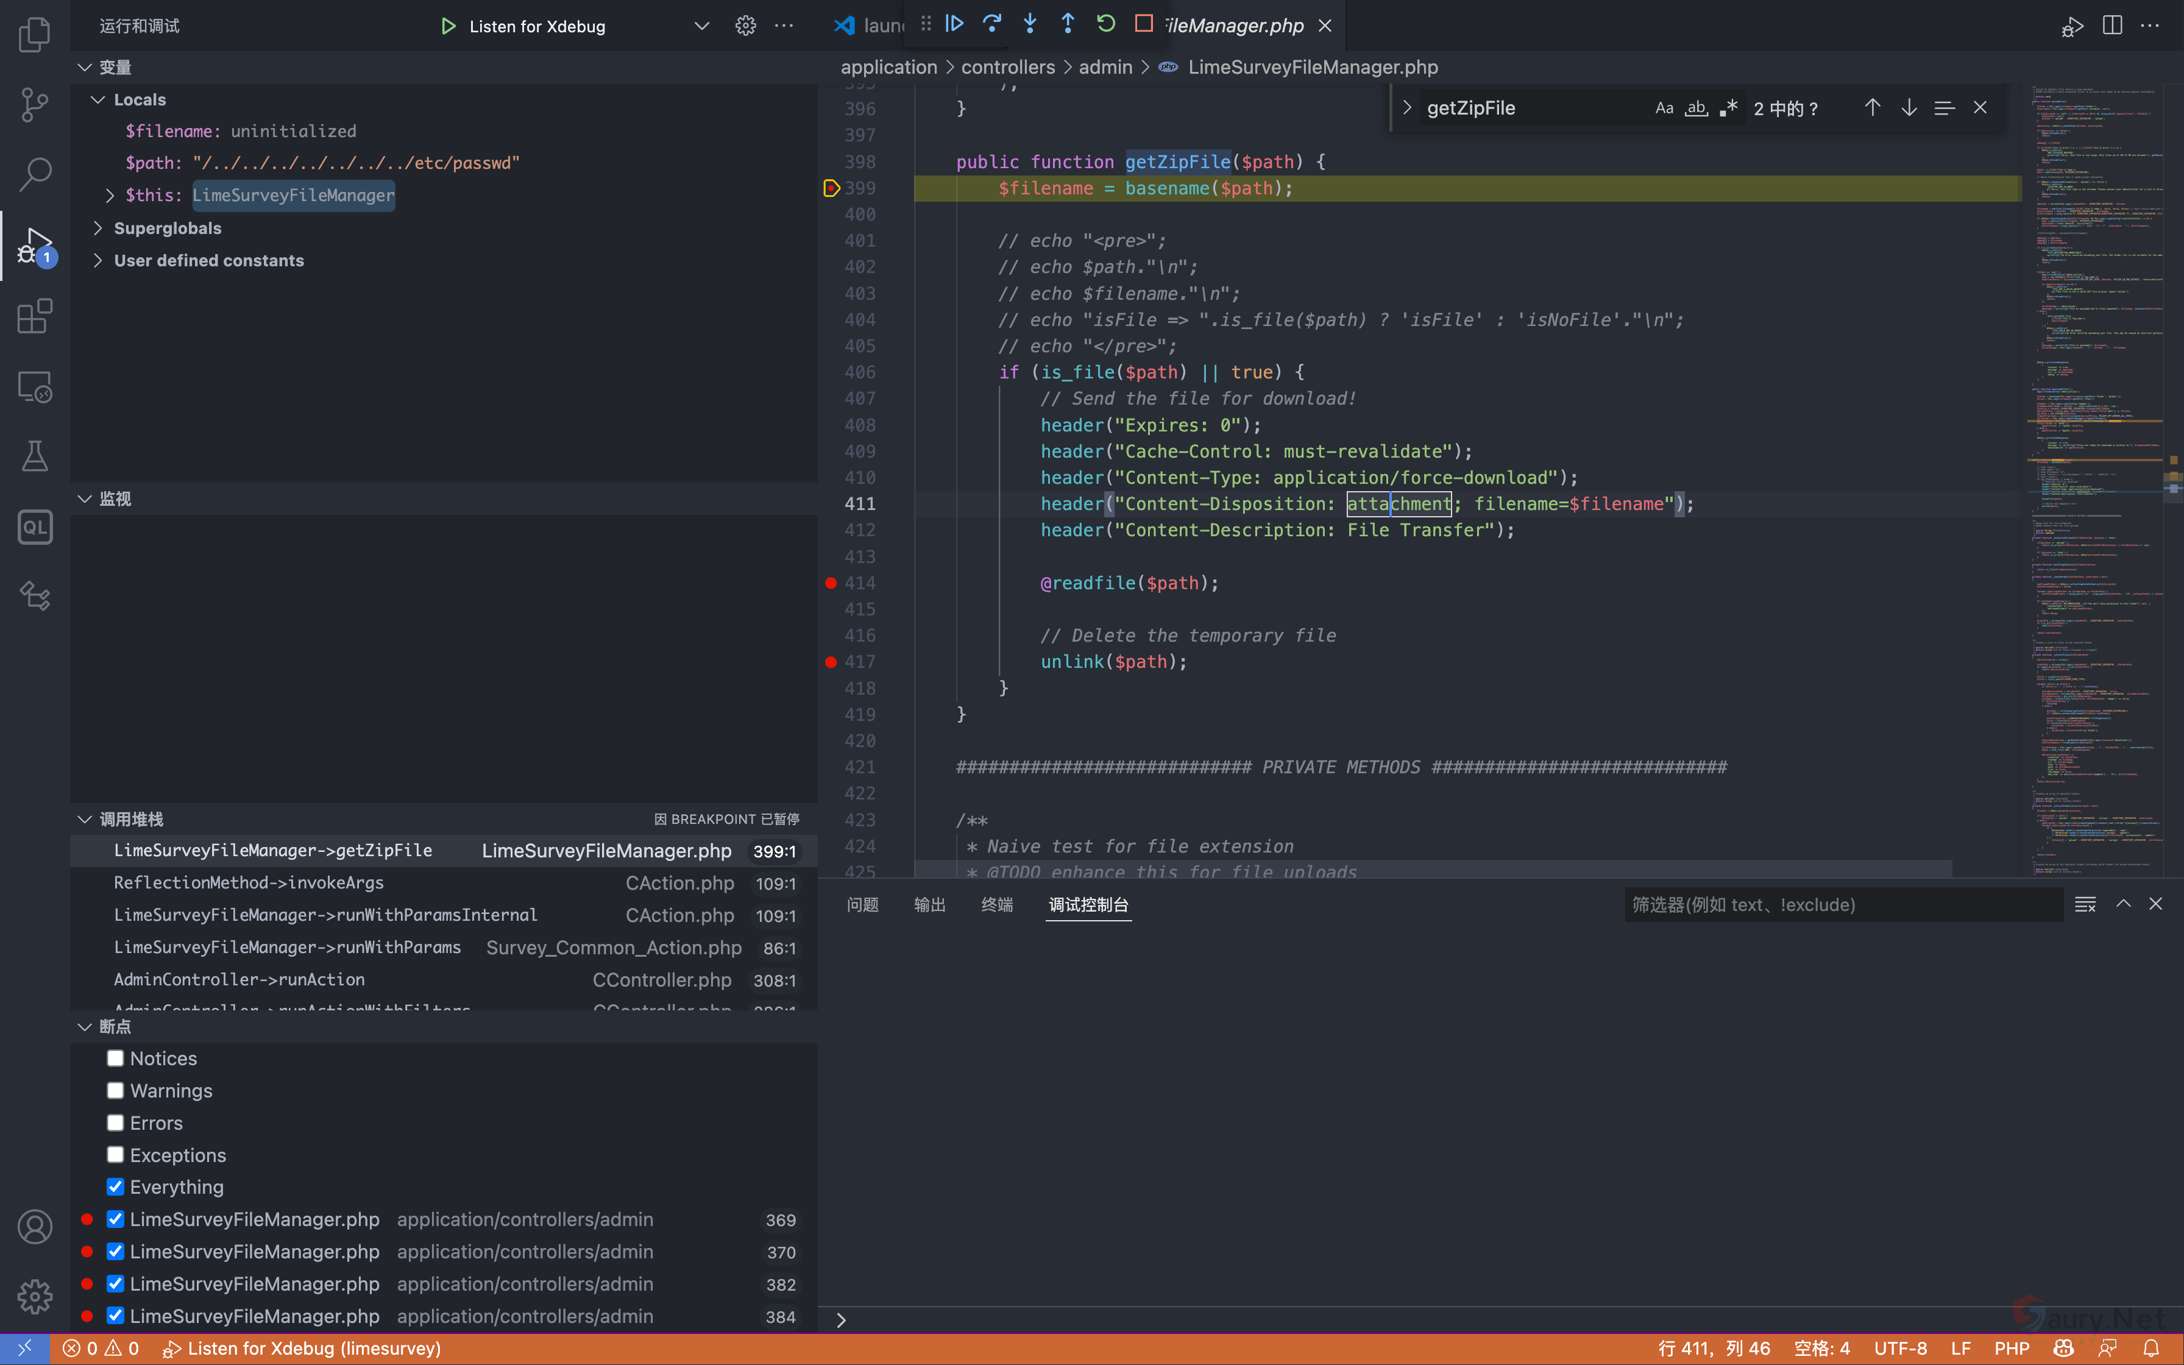This screenshot has height=1365, width=2184.
Task: Open launch.json with the gear icon
Action: (x=745, y=26)
